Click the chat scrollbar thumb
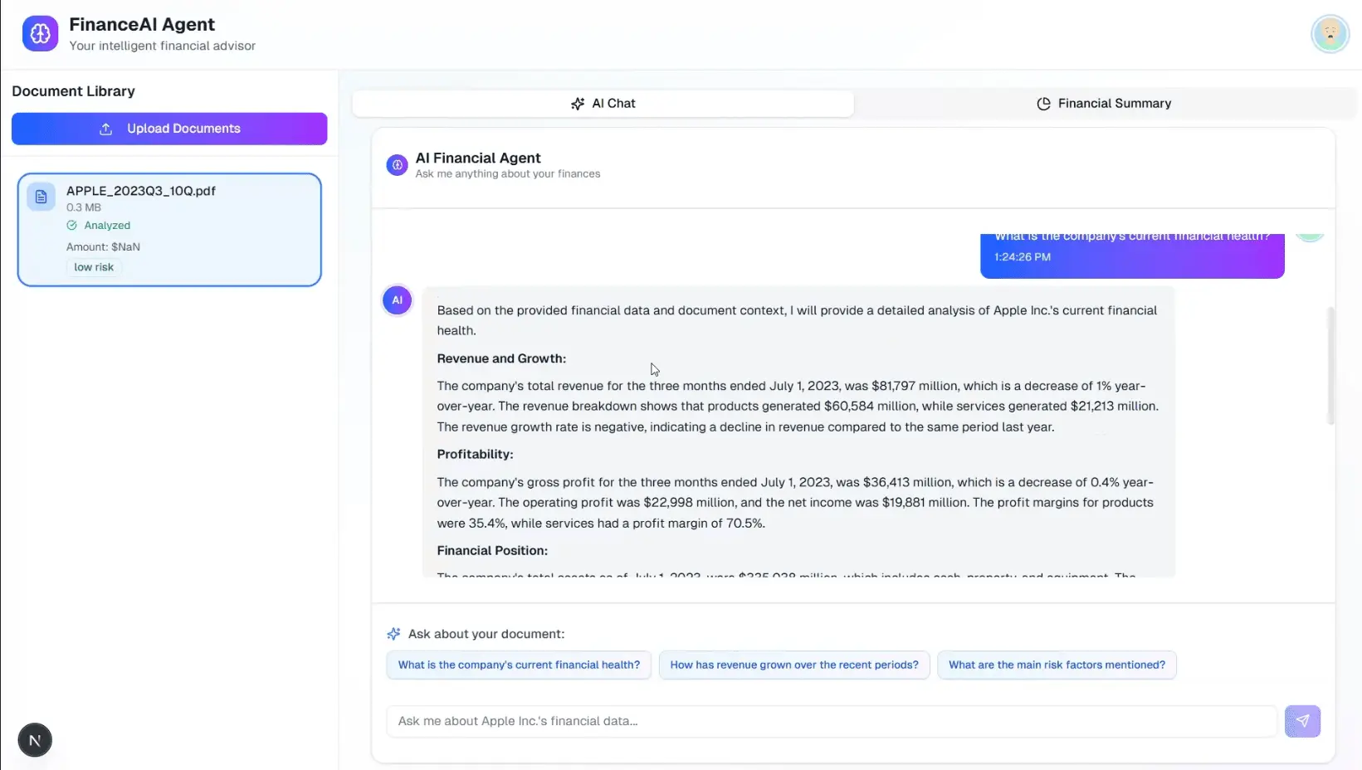The image size is (1362, 770). coord(1330,365)
